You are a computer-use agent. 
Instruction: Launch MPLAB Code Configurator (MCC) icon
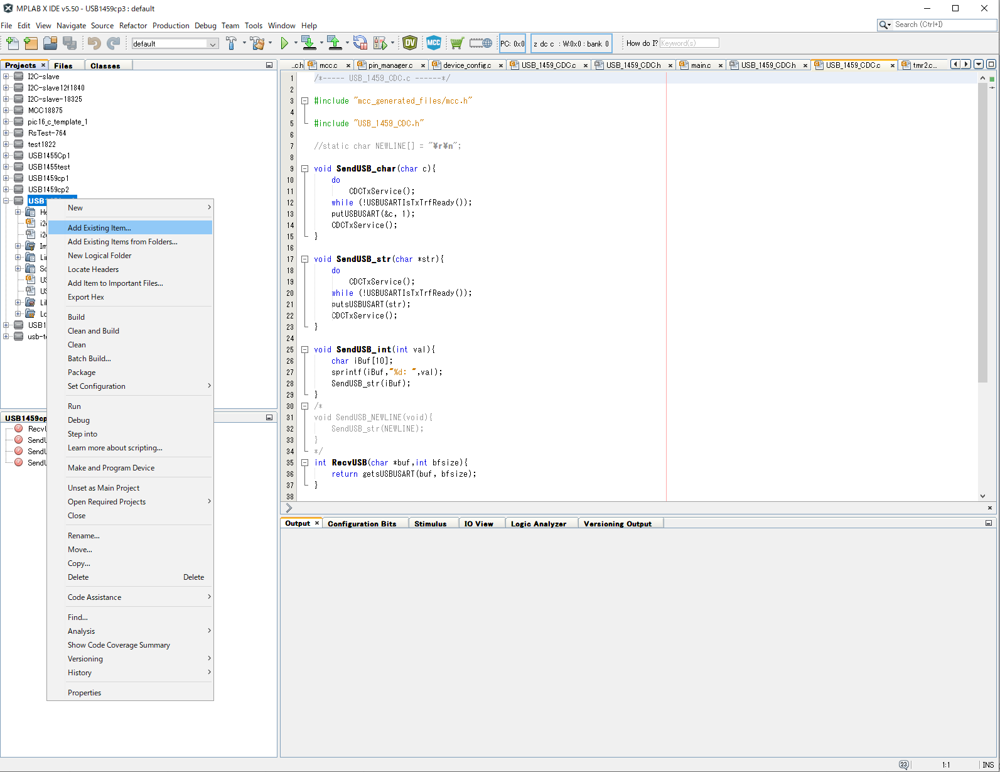pos(434,43)
